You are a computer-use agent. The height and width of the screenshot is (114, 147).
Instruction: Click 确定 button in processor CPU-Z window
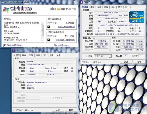pos(139,62)
